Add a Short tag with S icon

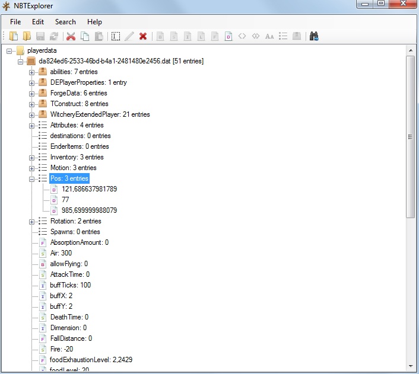[174, 36]
